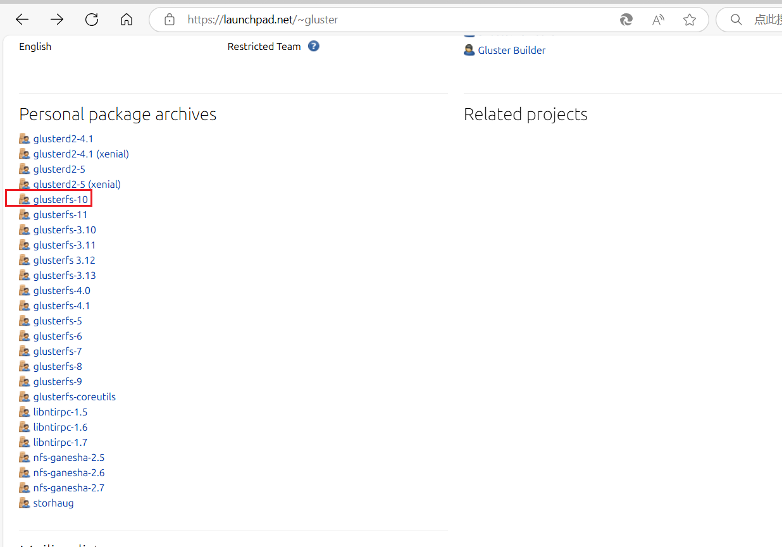Open the glusterfs-3.13 PPA link
This screenshot has width=782, height=547.
[65, 275]
